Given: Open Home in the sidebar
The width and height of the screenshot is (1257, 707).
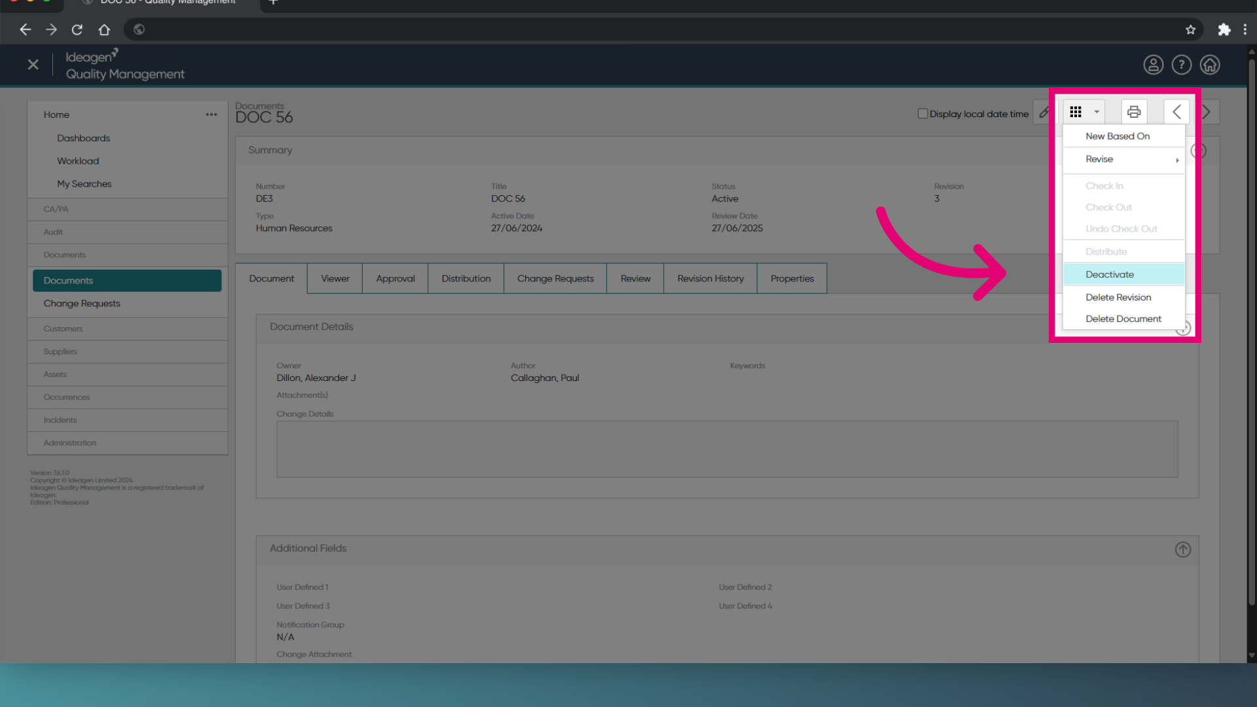Looking at the screenshot, I should coord(56,115).
